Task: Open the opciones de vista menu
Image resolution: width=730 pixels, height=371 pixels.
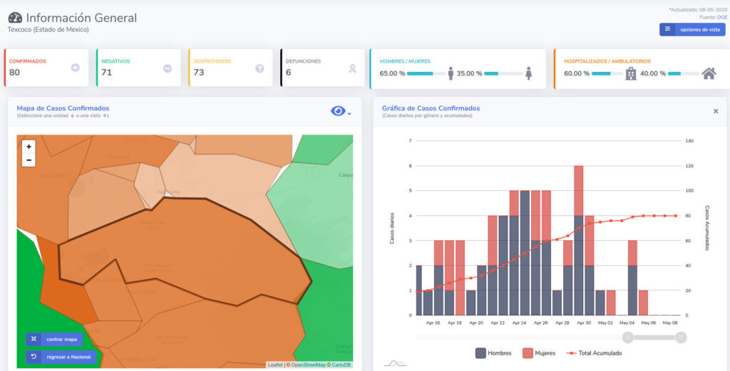Action: pyautogui.click(x=692, y=29)
